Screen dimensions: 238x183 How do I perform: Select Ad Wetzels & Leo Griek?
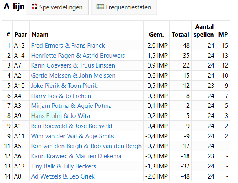(x=63, y=176)
